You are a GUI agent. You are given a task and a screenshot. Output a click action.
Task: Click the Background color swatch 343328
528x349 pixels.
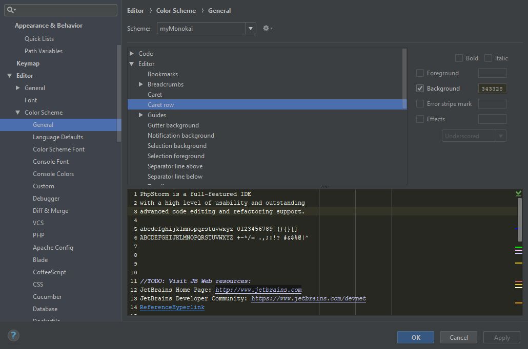(x=492, y=89)
